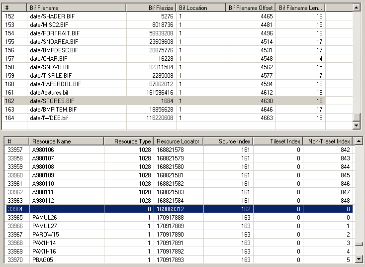Click resource locator 169869312
The width and height of the screenshot is (365, 267).
point(170,209)
